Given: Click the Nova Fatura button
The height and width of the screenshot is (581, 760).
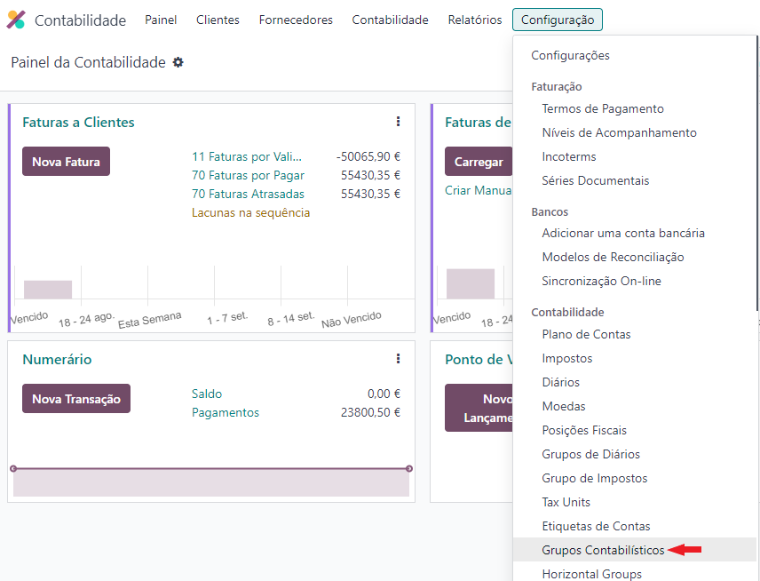Looking at the screenshot, I should (x=66, y=162).
